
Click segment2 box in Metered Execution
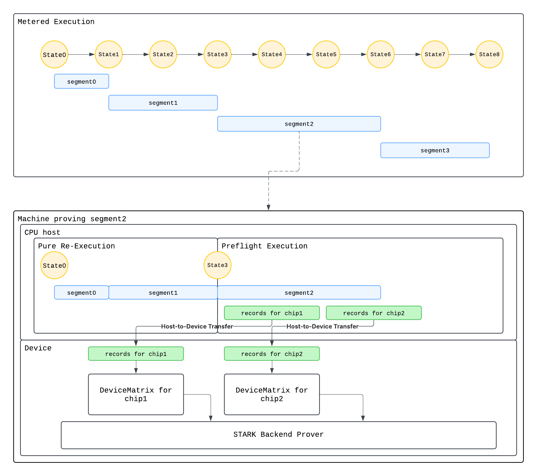pos(299,124)
